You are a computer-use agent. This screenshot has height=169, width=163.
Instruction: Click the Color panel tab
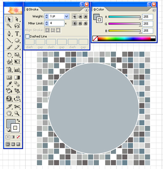99,9
